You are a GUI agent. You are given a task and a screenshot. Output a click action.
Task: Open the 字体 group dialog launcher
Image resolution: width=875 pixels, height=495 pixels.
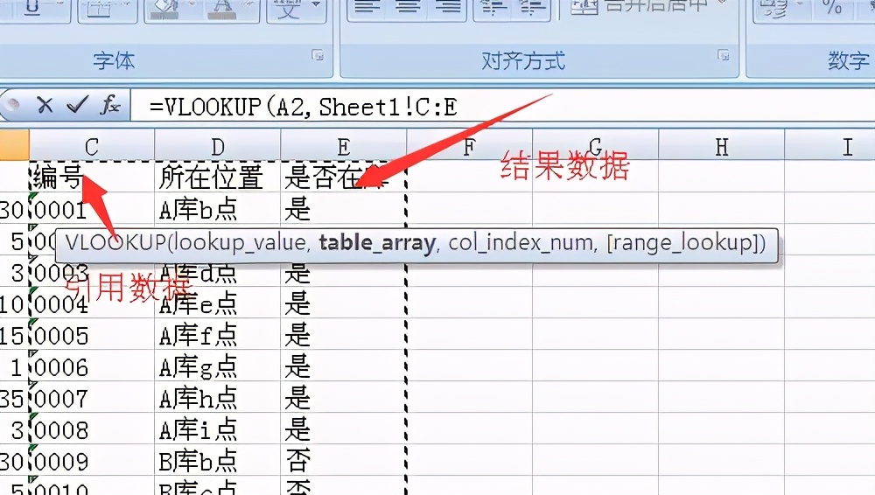click(318, 55)
